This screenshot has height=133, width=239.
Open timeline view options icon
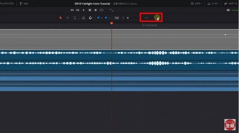point(117,18)
